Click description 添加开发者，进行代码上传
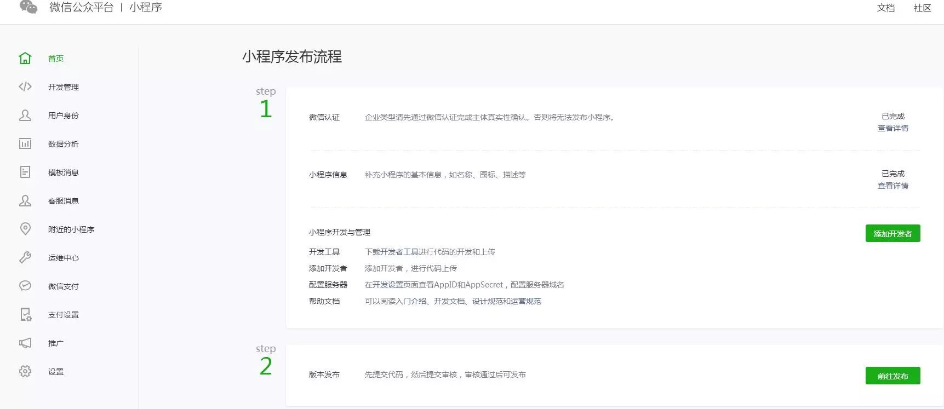The height and width of the screenshot is (409, 944). pos(411,268)
